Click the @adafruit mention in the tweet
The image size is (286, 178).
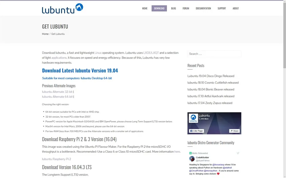(x=227, y=168)
